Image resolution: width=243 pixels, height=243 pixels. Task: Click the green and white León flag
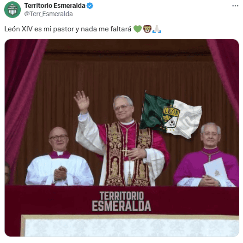pos(170,115)
